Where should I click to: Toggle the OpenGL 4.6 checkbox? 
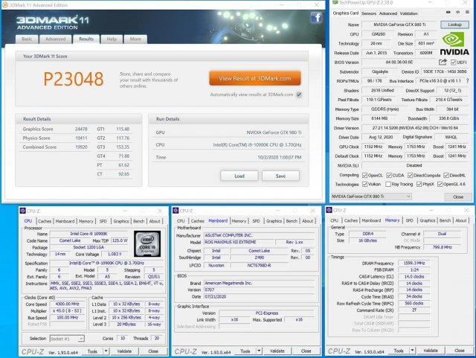(440, 184)
